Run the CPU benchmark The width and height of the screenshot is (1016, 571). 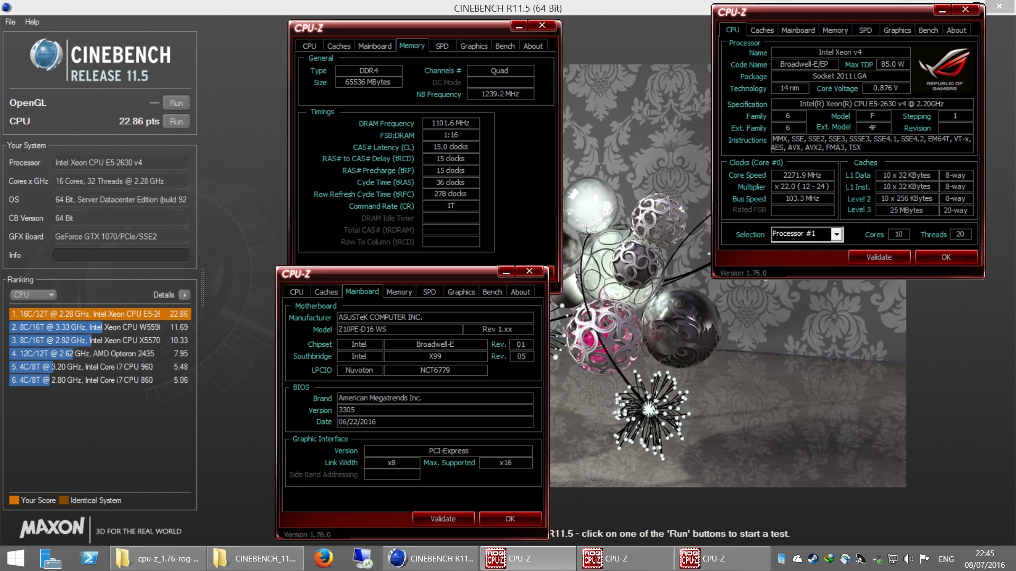pos(176,122)
